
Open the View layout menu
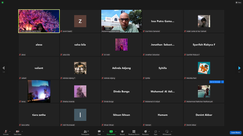pos(238,3)
